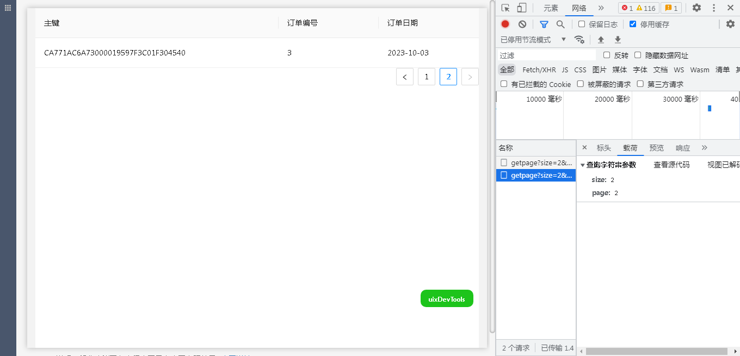Open the network search magnifier
Image resolution: width=740 pixels, height=356 pixels.
560,24
